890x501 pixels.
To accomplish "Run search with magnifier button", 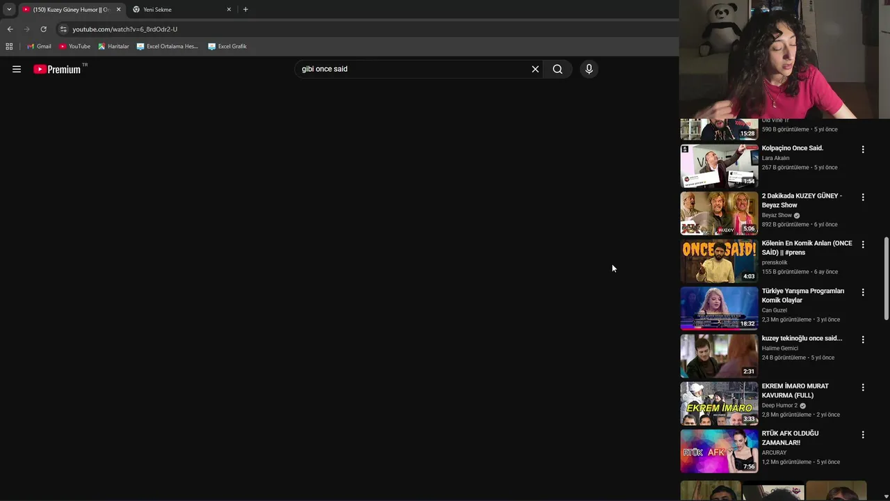I will tap(558, 69).
